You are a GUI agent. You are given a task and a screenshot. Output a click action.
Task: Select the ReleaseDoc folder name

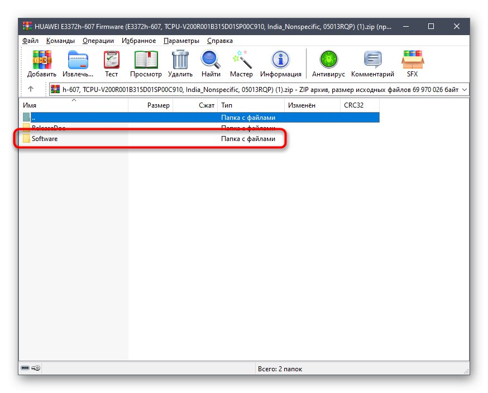click(49, 128)
